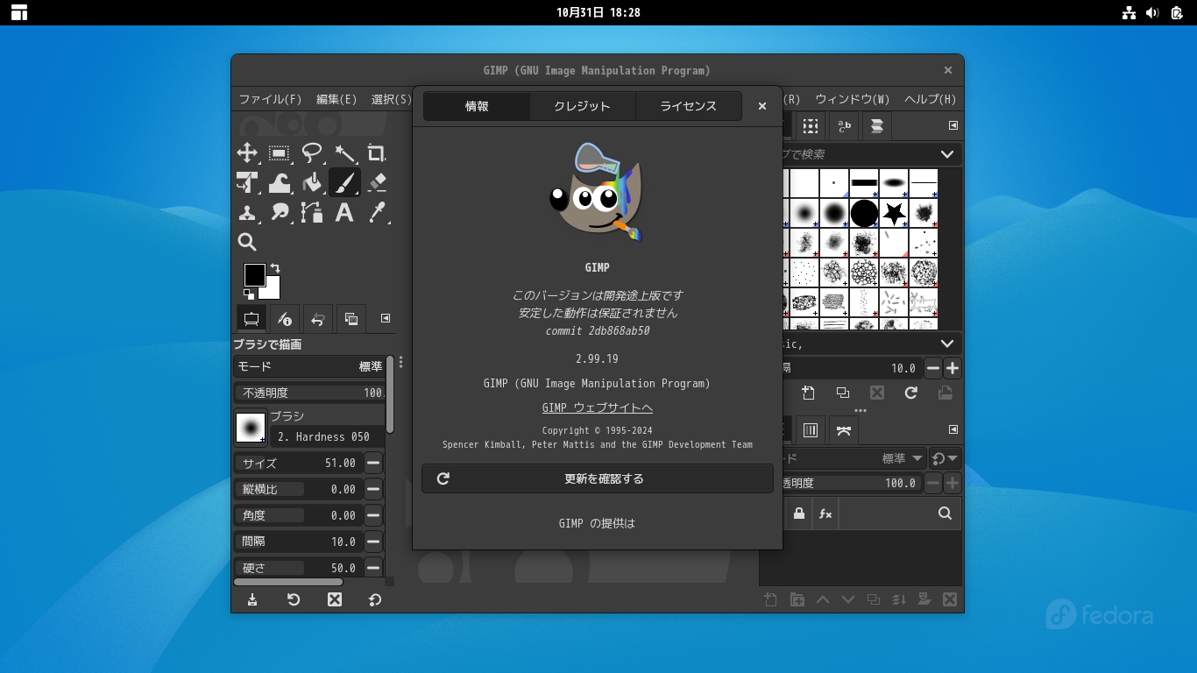Image resolution: width=1197 pixels, height=673 pixels.
Task: Select the Rectangle Select tool
Action: [280, 153]
